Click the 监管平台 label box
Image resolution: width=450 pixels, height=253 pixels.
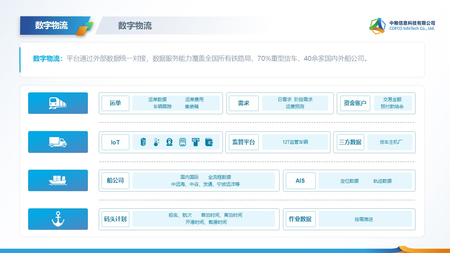(244, 142)
